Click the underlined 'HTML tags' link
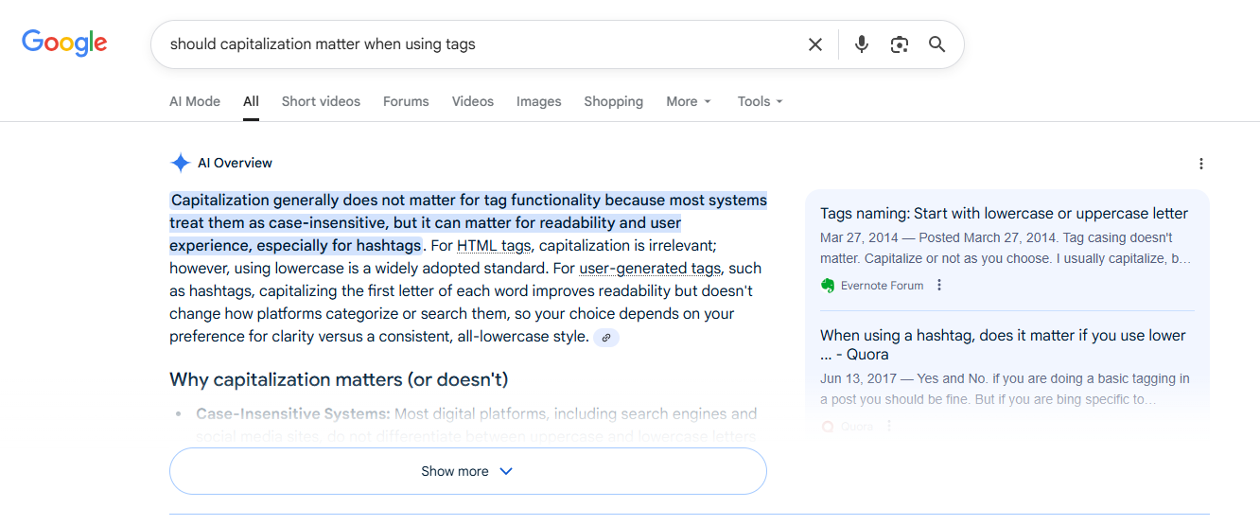 tap(494, 246)
